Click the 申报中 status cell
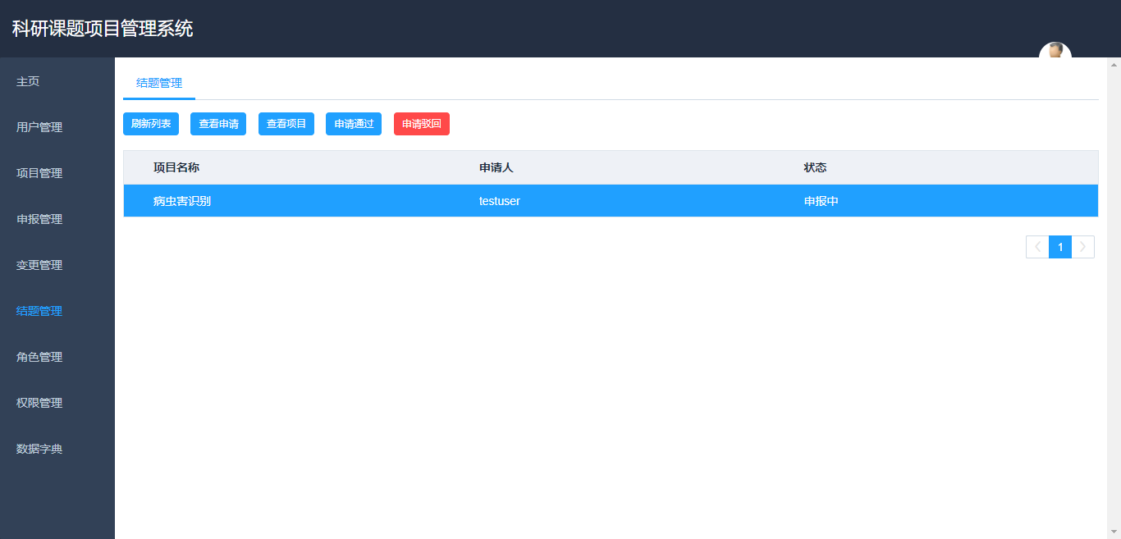The width and height of the screenshot is (1121, 539). point(821,201)
